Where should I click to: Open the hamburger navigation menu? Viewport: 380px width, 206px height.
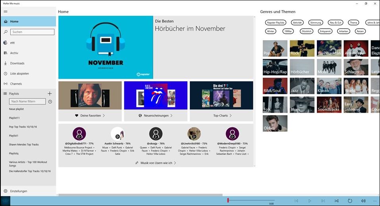pyautogui.click(x=6, y=12)
